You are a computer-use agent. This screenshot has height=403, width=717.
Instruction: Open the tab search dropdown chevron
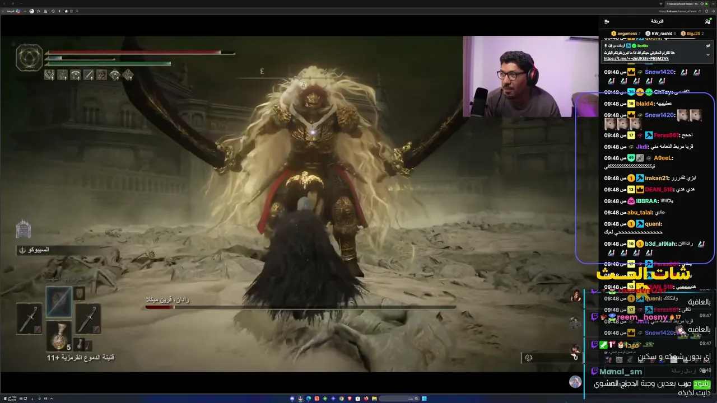point(714,4)
